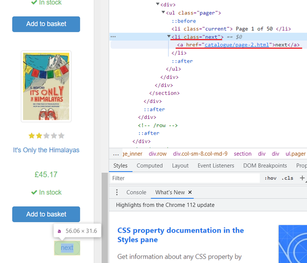Collapse the ul class="pager" node
The height and width of the screenshot is (263, 307).
[163, 13]
